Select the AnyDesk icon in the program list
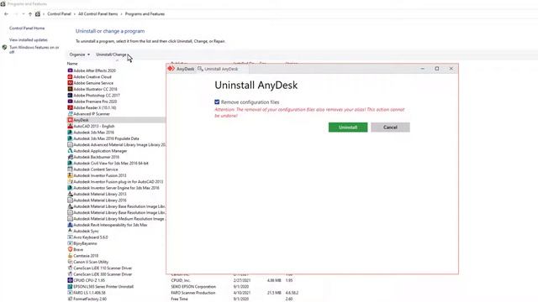538x302 pixels. coord(70,120)
